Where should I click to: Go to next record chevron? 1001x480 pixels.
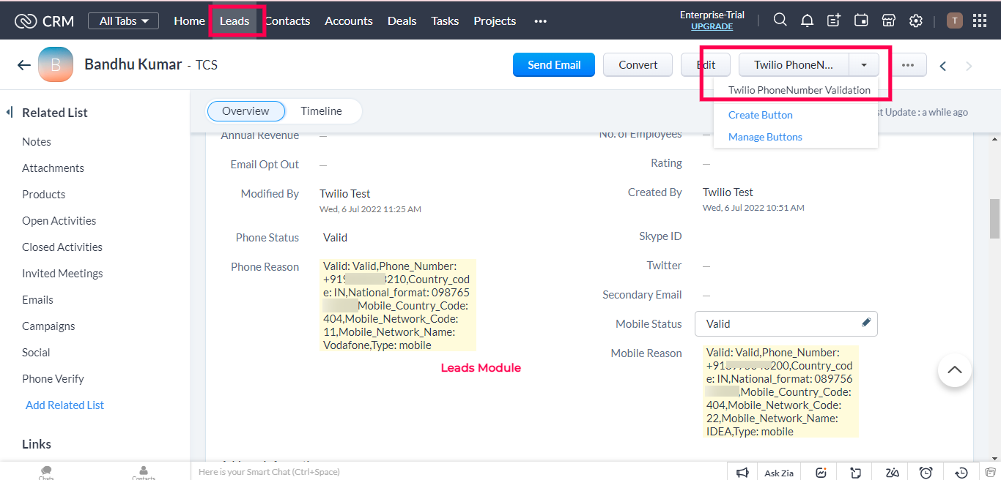969,66
